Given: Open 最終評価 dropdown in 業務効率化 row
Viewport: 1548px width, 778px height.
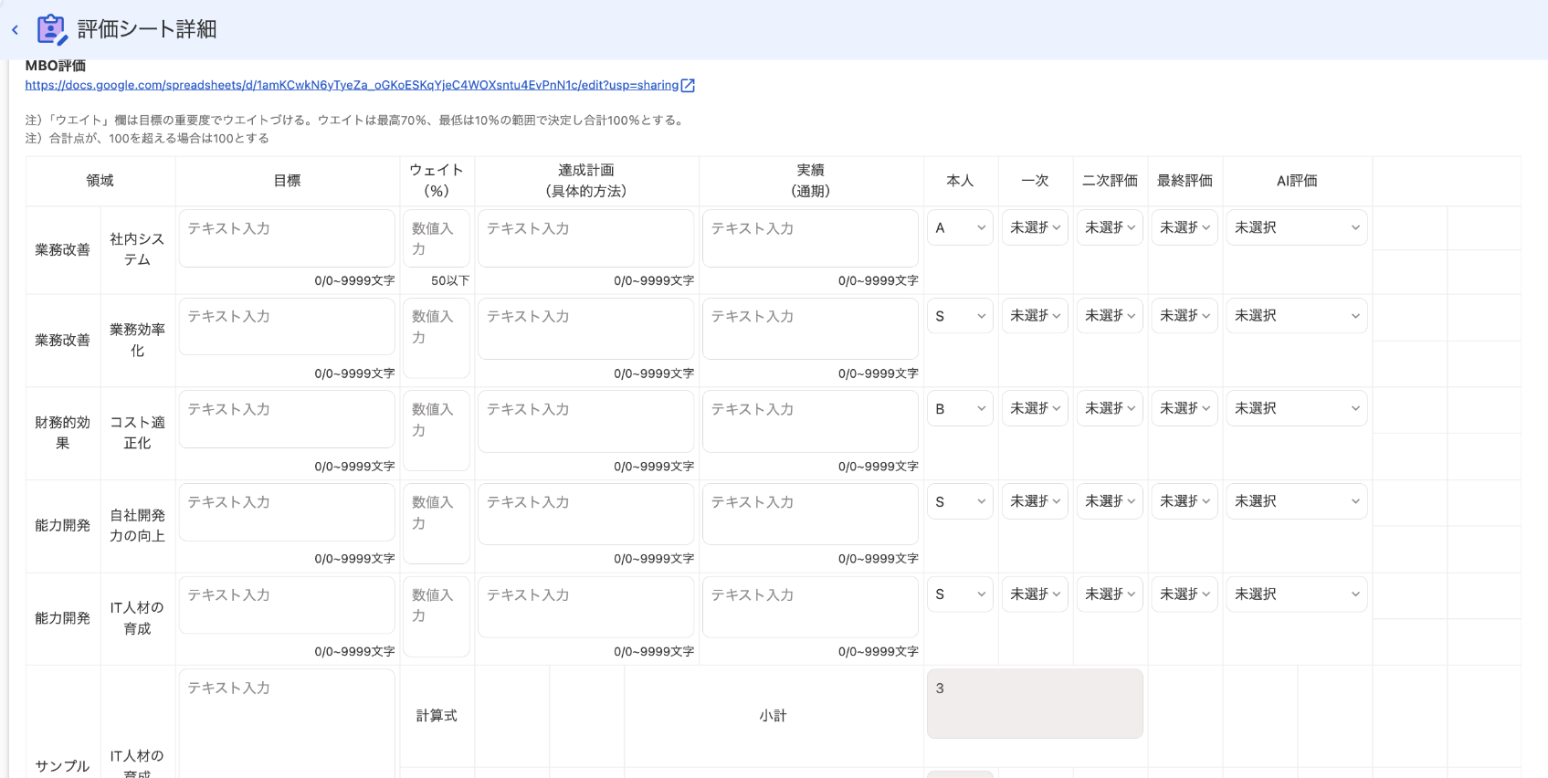Looking at the screenshot, I should pyautogui.click(x=1185, y=316).
